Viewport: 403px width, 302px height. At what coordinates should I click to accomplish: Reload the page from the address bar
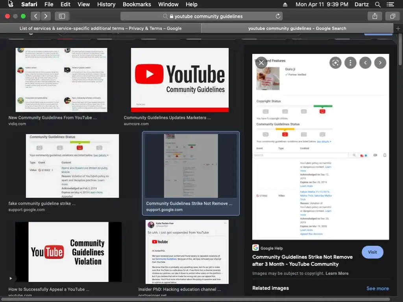coord(278,16)
